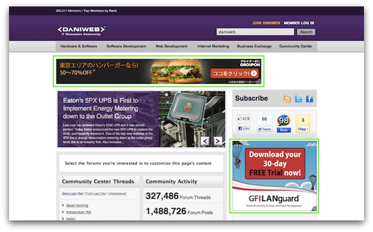Open Software Development menu
373x232 pixels.
click(126, 46)
